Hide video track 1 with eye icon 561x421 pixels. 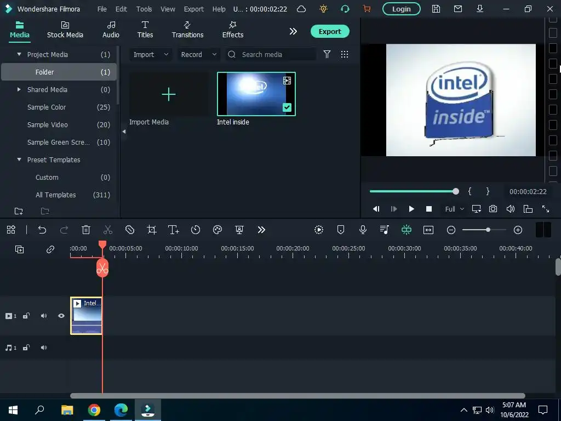61,316
